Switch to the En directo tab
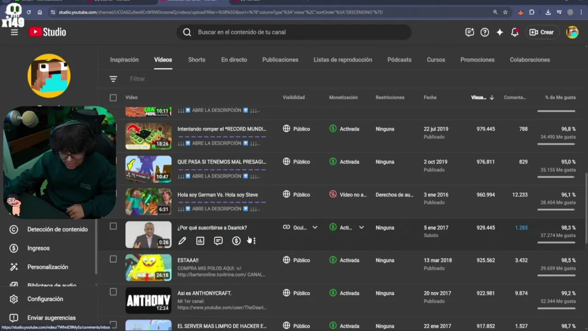The width and height of the screenshot is (588, 331). 234,60
